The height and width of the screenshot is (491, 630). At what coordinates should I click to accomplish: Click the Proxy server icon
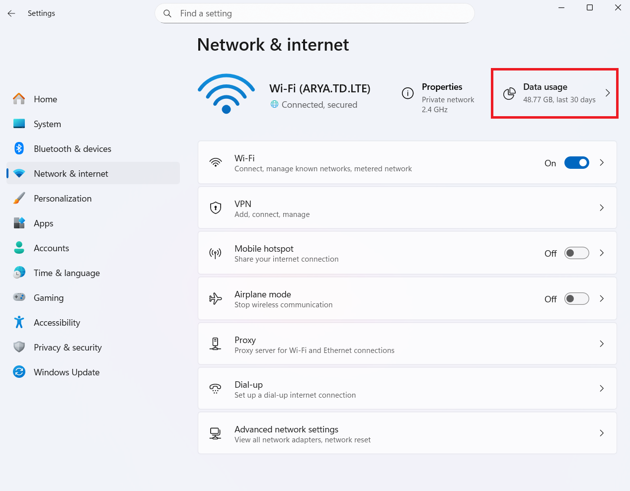(216, 344)
